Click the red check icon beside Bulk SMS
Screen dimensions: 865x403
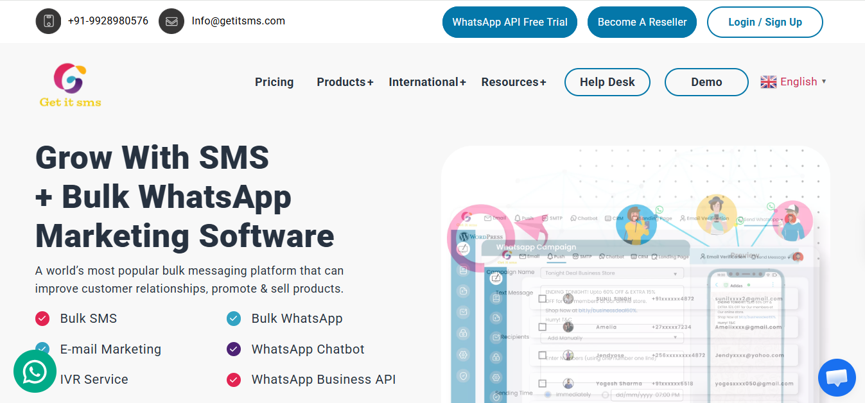point(42,318)
